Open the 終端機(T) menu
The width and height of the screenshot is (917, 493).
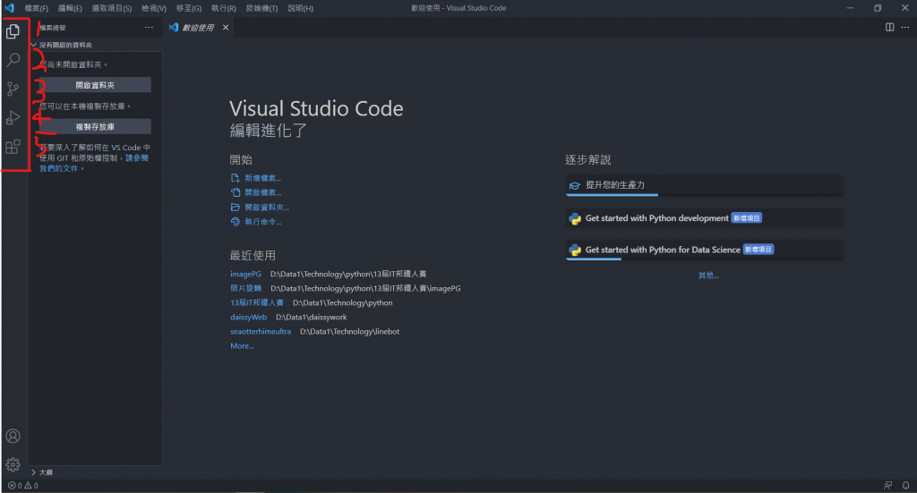[262, 8]
